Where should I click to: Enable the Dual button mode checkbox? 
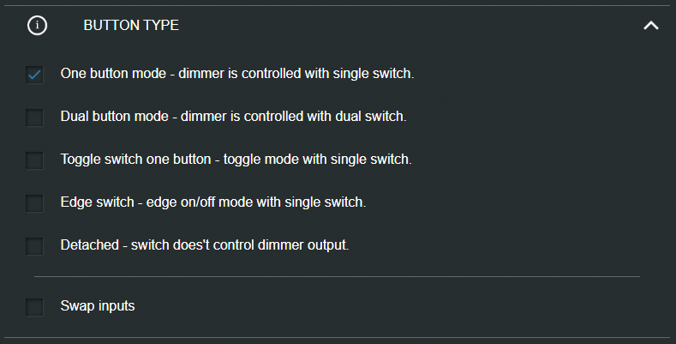coord(34,118)
